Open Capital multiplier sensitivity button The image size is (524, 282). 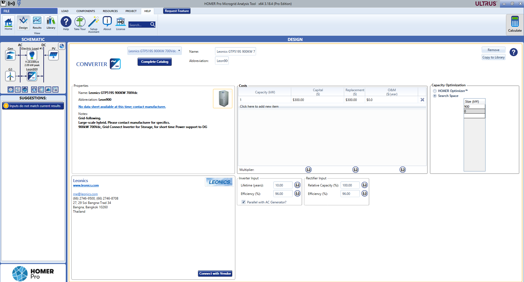308,170
